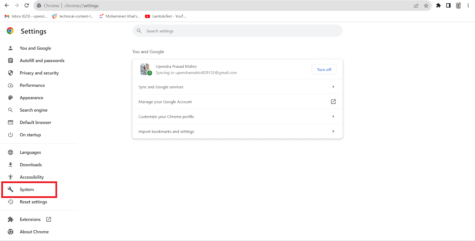Screen dimensions: 475x241
Task: Open Default browser settings
Action: [x=35, y=123]
